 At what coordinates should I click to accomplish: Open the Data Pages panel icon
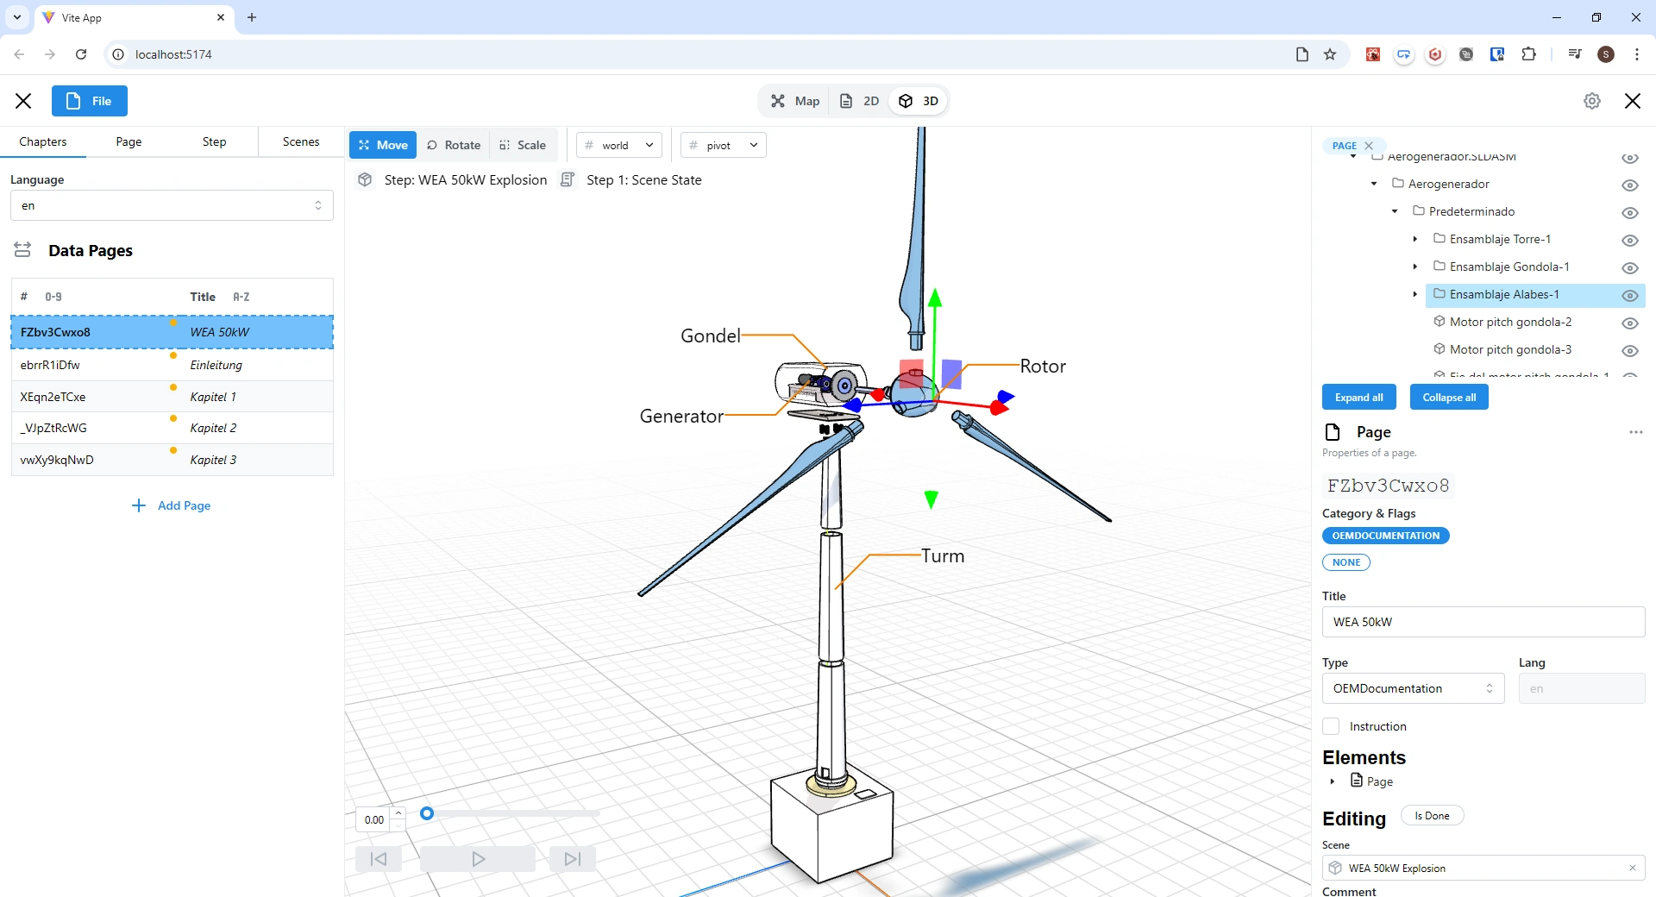[22, 250]
